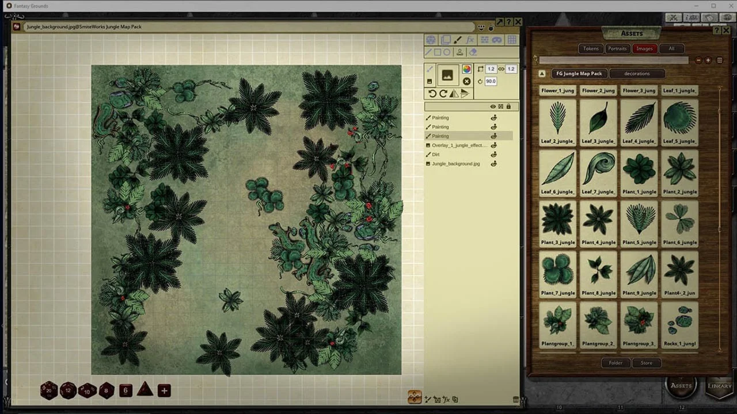Zoom in asset thumbnails with plus button
The image size is (737, 414).
click(x=708, y=60)
